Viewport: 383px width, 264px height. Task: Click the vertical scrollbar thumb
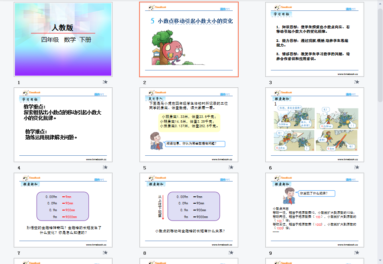tap(380, 55)
